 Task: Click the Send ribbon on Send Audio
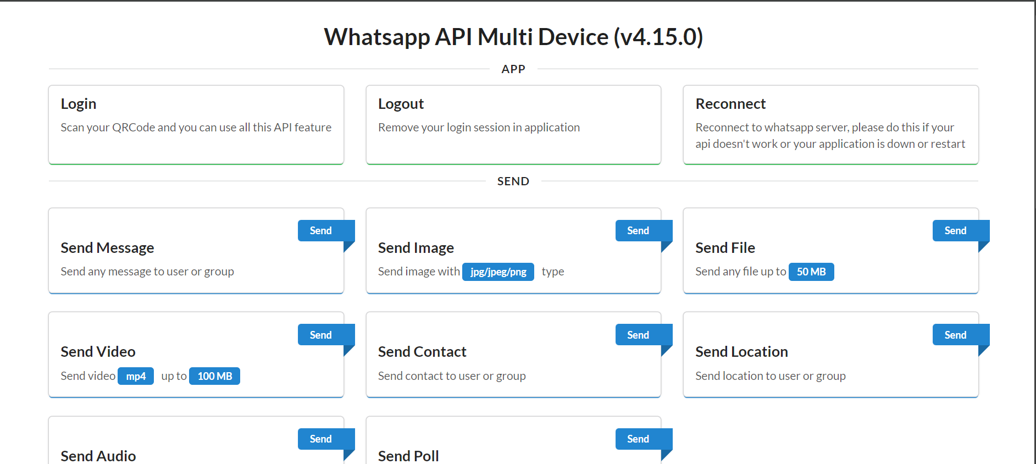[x=321, y=439]
